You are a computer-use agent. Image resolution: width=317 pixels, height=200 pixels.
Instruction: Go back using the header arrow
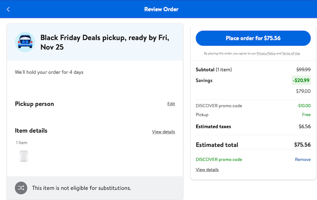pyautogui.click(x=8, y=9)
